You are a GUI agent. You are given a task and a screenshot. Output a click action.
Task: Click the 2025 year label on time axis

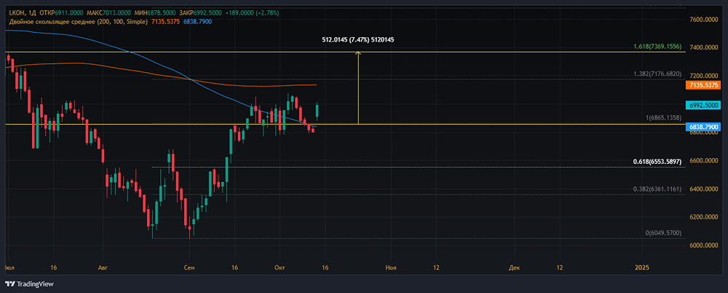click(641, 268)
